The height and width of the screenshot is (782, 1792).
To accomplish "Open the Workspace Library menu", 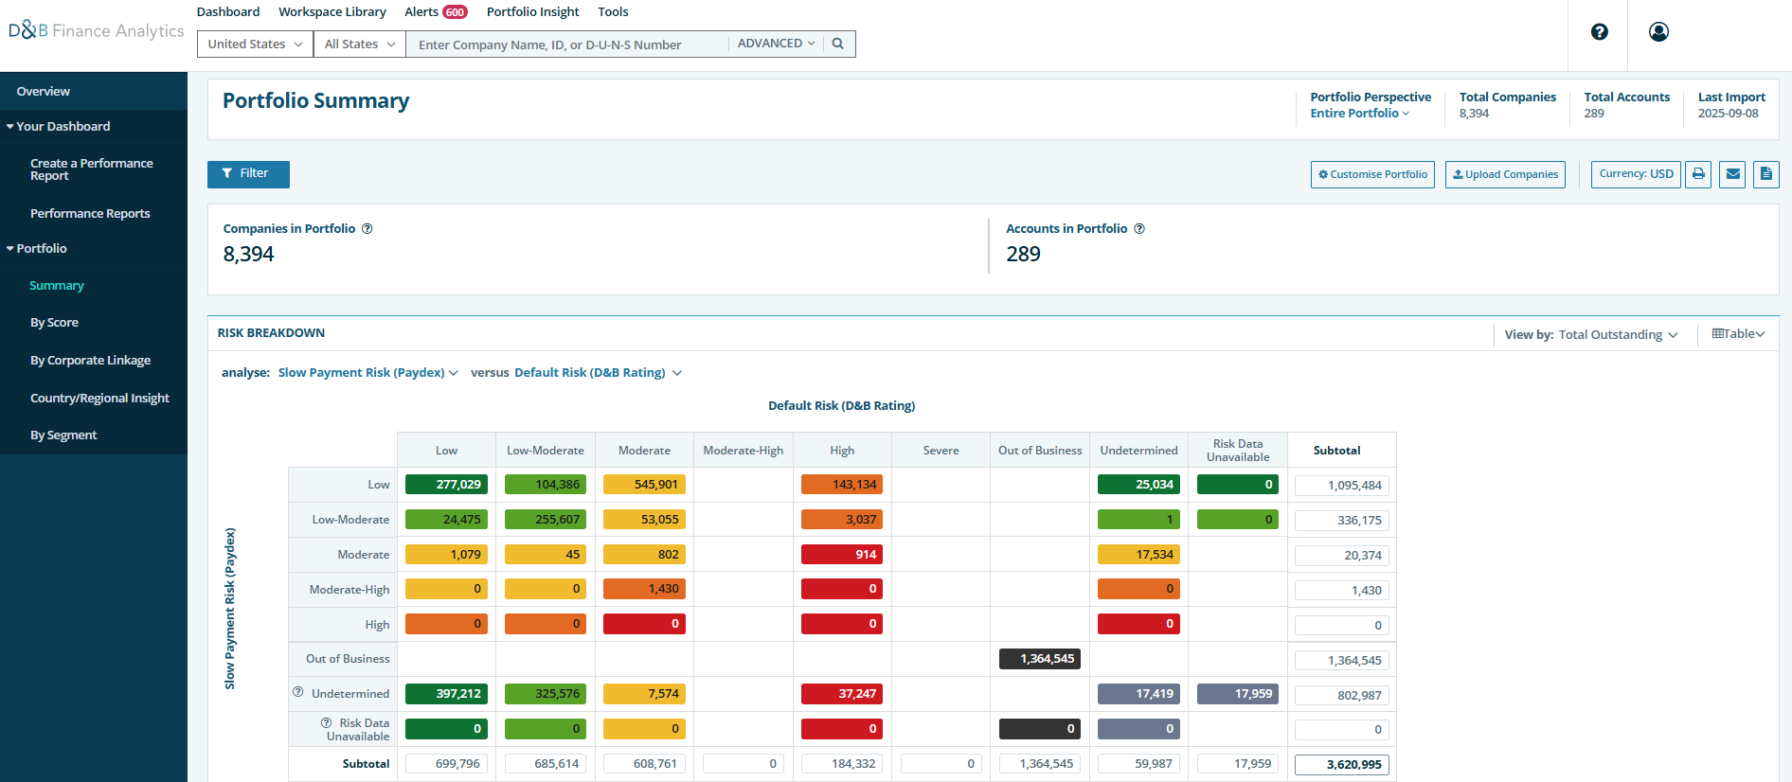I will click(332, 12).
